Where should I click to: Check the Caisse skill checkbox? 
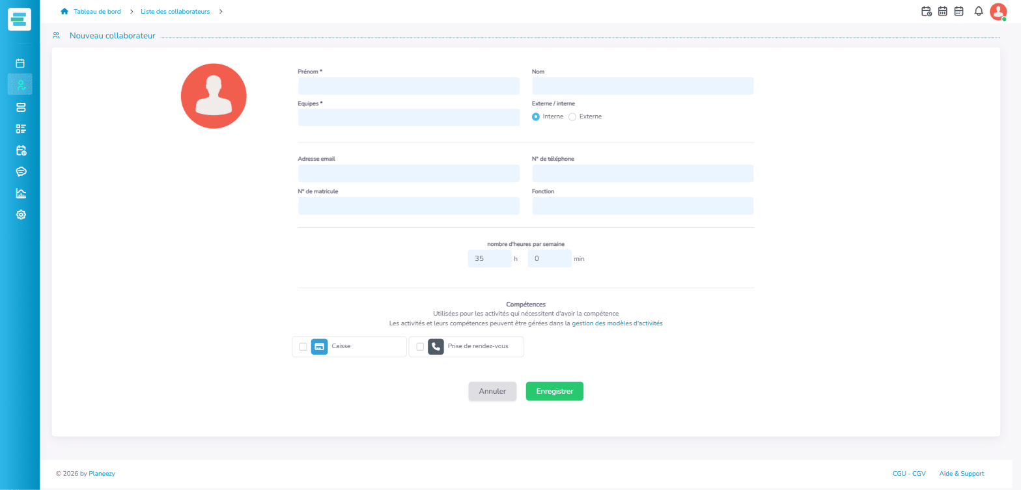pos(303,347)
